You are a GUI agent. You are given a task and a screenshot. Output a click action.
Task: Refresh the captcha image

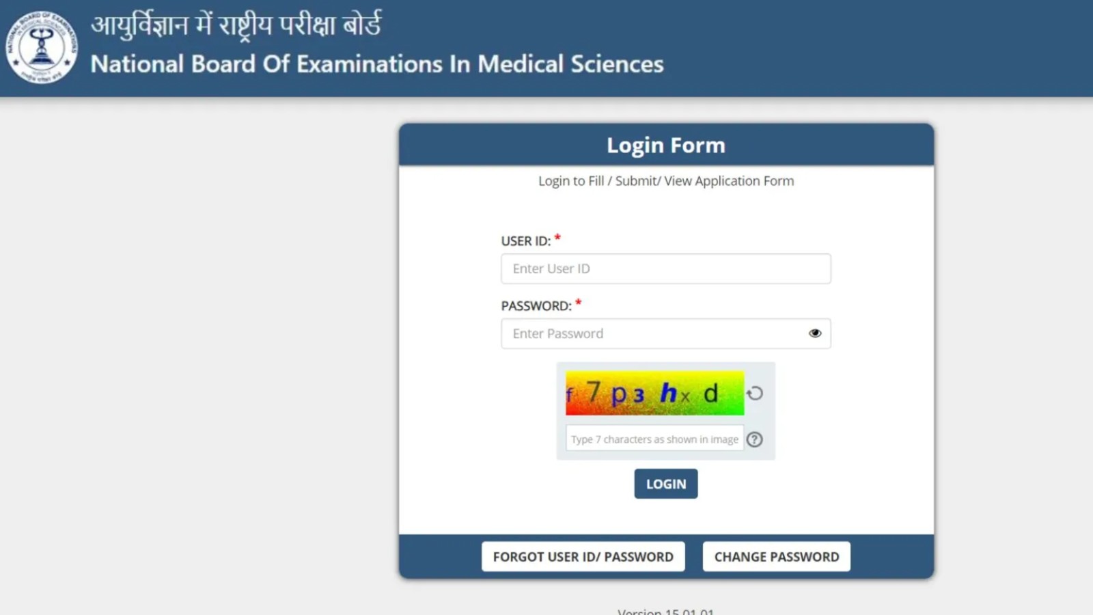[755, 394]
